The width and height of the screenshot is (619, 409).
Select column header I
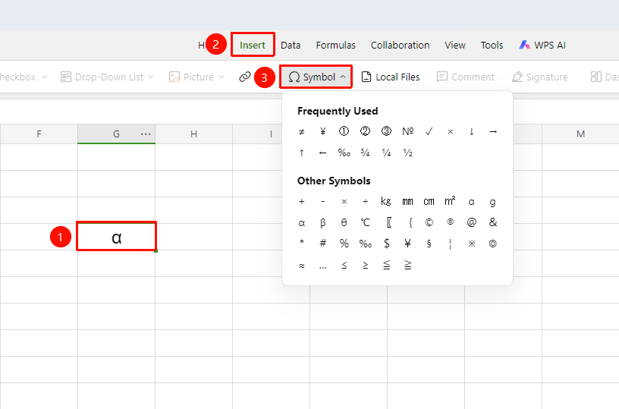click(271, 134)
